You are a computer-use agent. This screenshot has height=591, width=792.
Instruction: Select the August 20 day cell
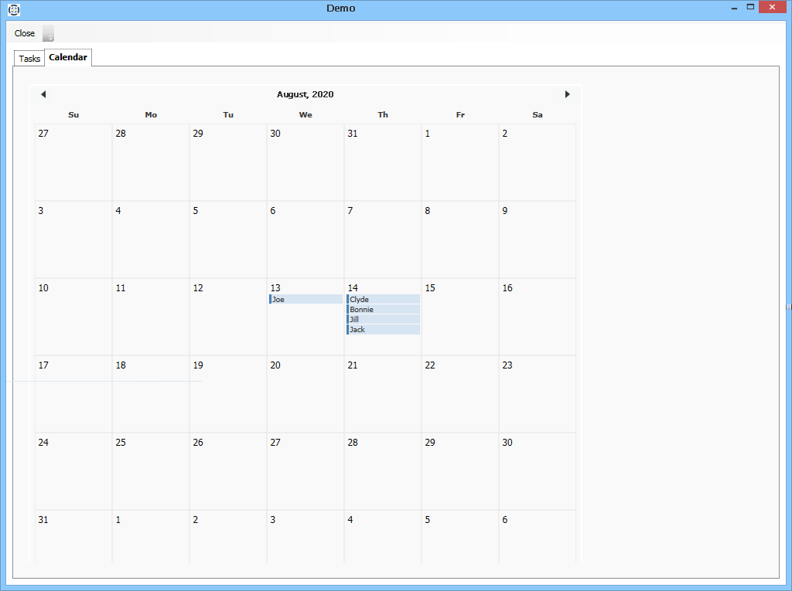pos(306,394)
